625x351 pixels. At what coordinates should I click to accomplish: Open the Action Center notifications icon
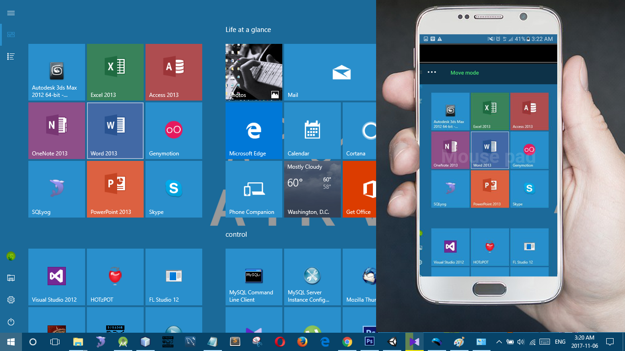point(609,342)
